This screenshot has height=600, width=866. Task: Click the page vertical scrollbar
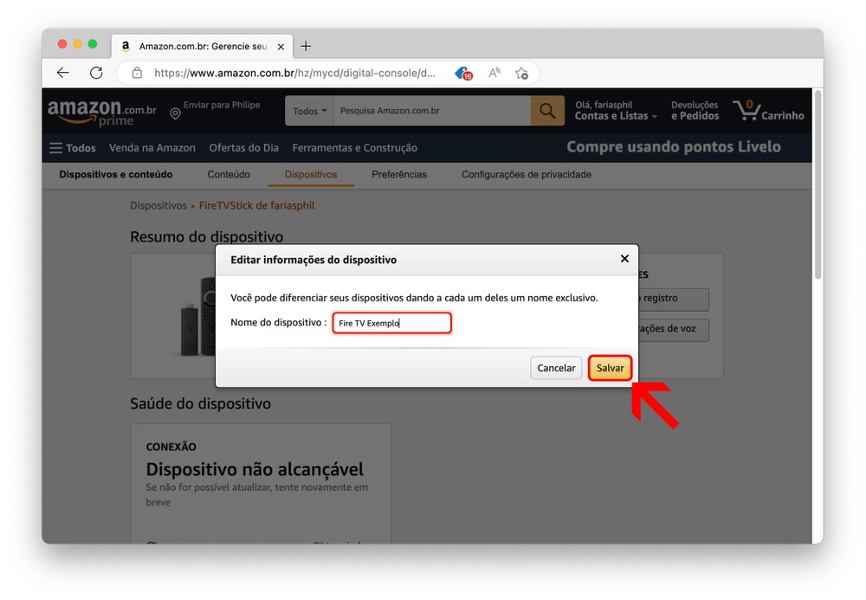pyautogui.click(x=818, y=185)
